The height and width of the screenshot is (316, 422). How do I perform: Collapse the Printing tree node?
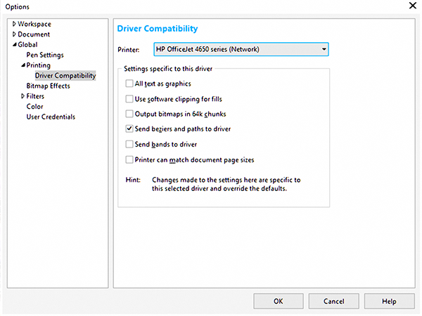pos(23,65)
